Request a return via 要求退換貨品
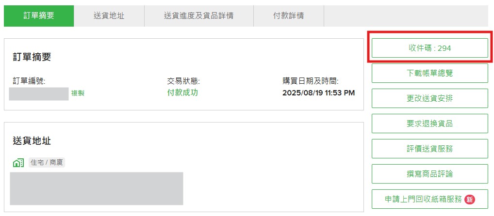The image size is (494, 216). 429,123
